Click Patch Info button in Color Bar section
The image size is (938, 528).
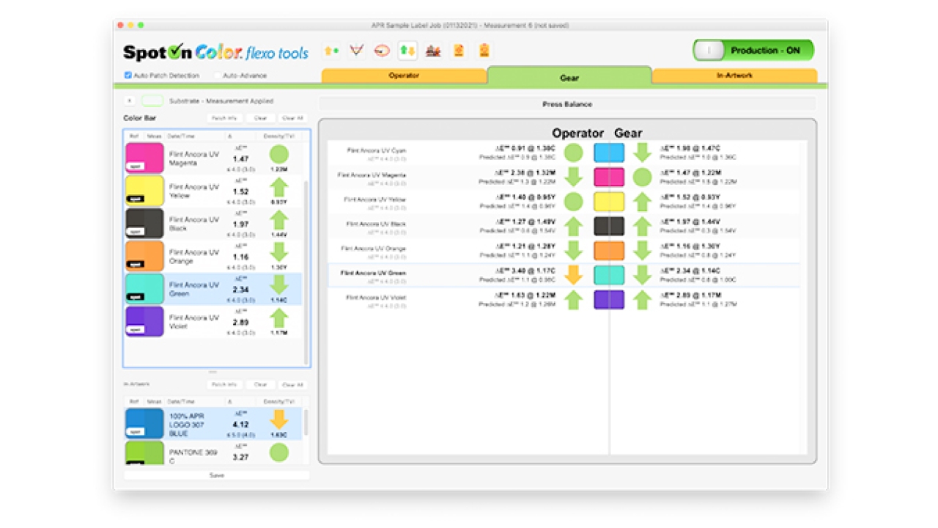coord(224,118)
